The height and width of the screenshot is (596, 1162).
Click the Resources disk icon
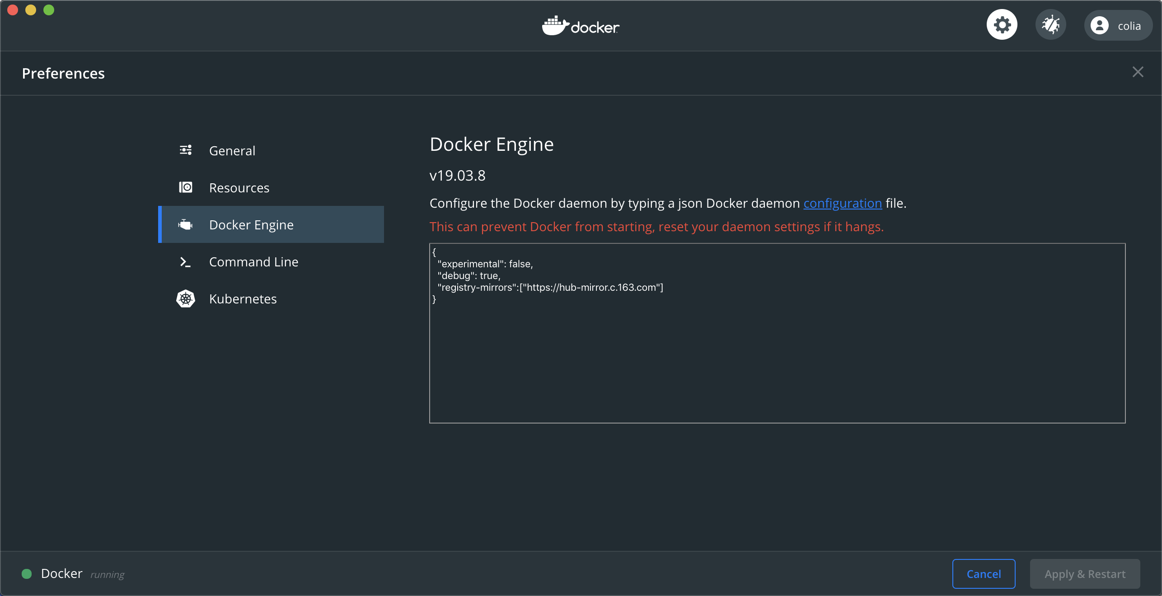pos(186,187)
